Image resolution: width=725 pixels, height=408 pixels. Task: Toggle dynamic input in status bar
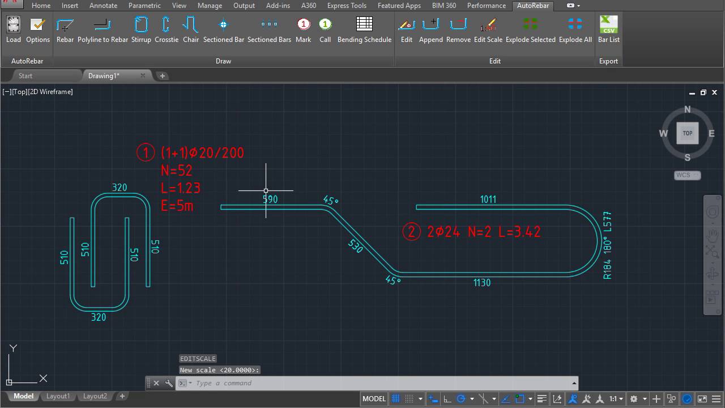click(433, 398)
